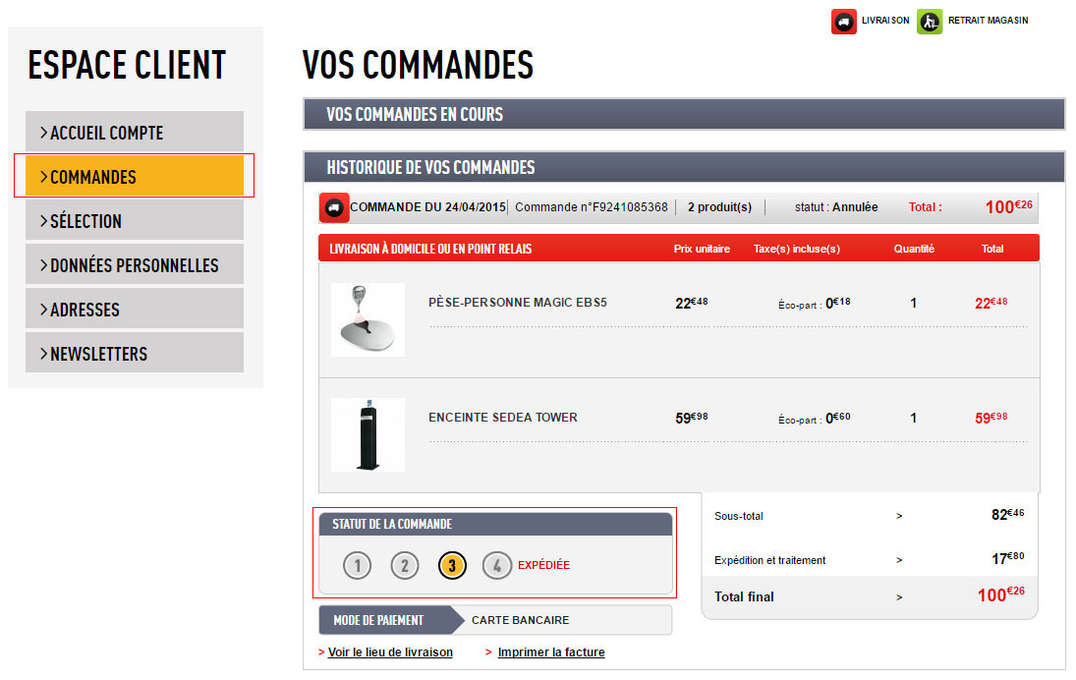Go to Accueil Compte in the sidebar

(x=135, y=133)
